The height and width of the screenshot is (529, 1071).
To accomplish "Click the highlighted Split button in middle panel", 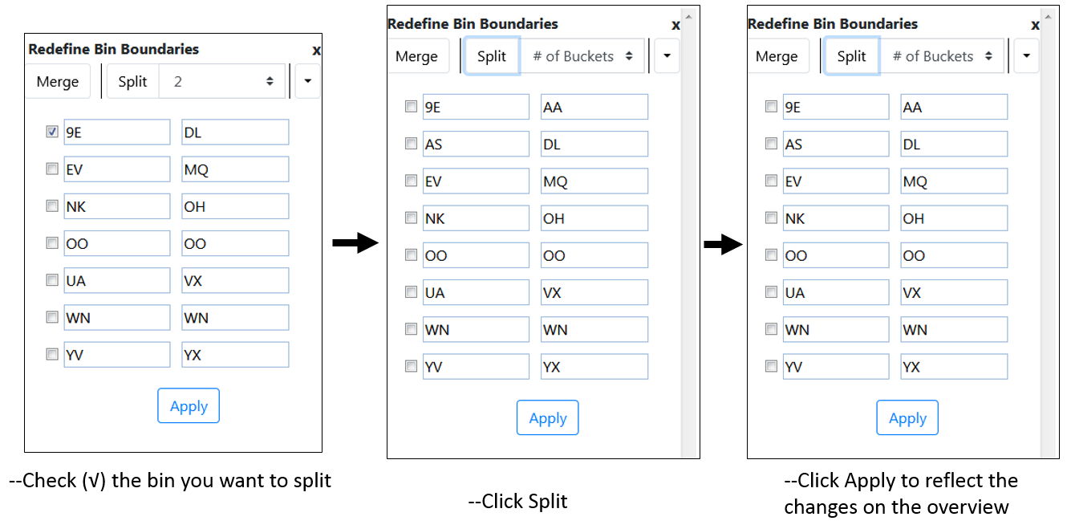I will pos(491,56).
